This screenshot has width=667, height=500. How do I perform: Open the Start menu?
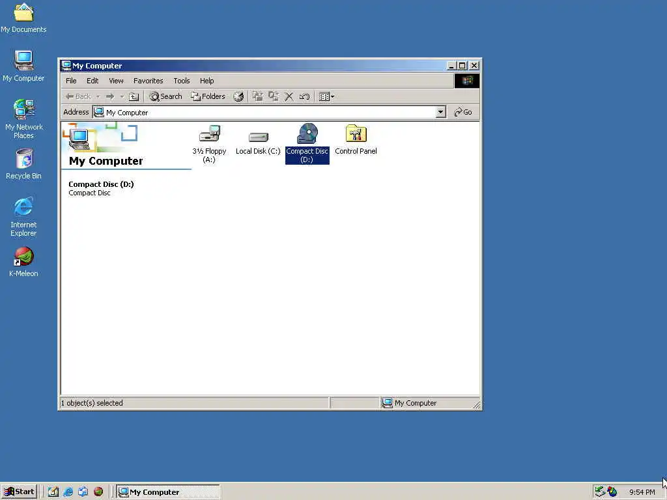(x=19, y=492)
